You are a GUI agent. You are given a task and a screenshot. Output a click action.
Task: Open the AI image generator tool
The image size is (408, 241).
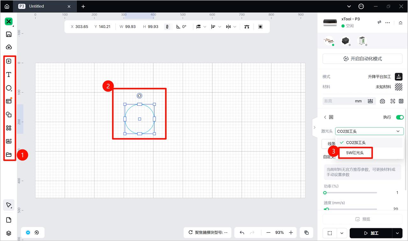[x=9, y=141]
